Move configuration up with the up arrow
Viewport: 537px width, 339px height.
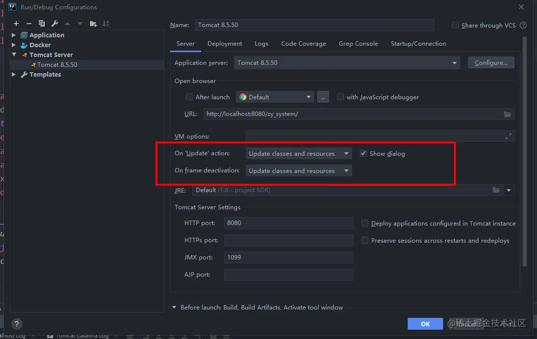(x=67, y=24)
